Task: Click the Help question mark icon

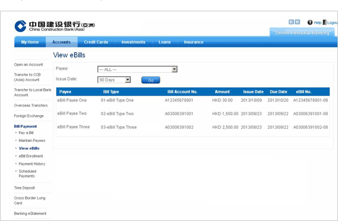Action: [x=310, y=23]
